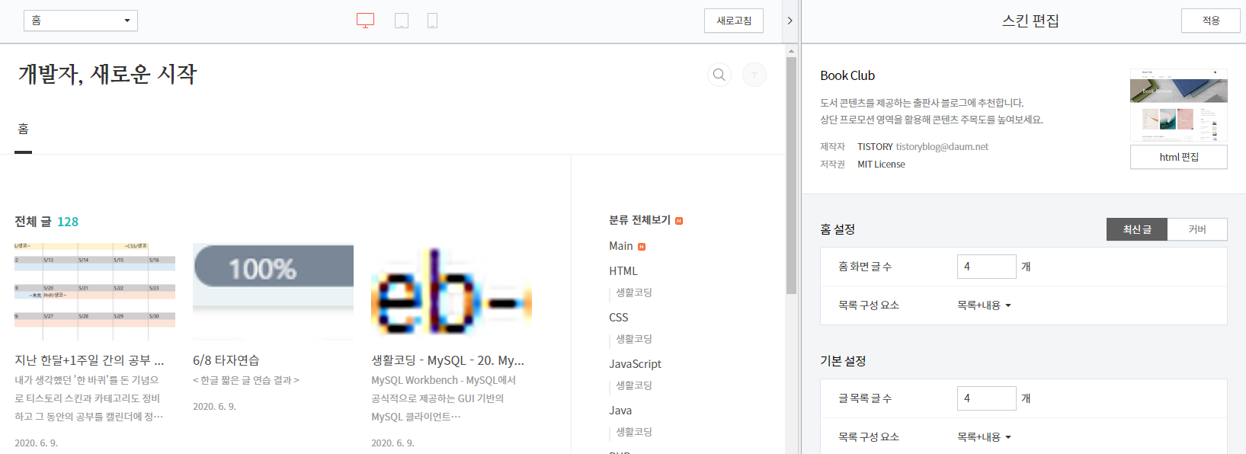Open post titled 지난 한달+1주일 간의 공부
Screen dimensions: 1246x454
tap(89, 360)
